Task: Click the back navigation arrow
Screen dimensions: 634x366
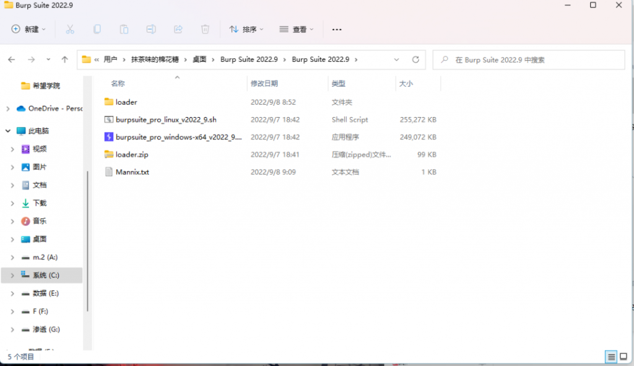Action: (11, 59)
